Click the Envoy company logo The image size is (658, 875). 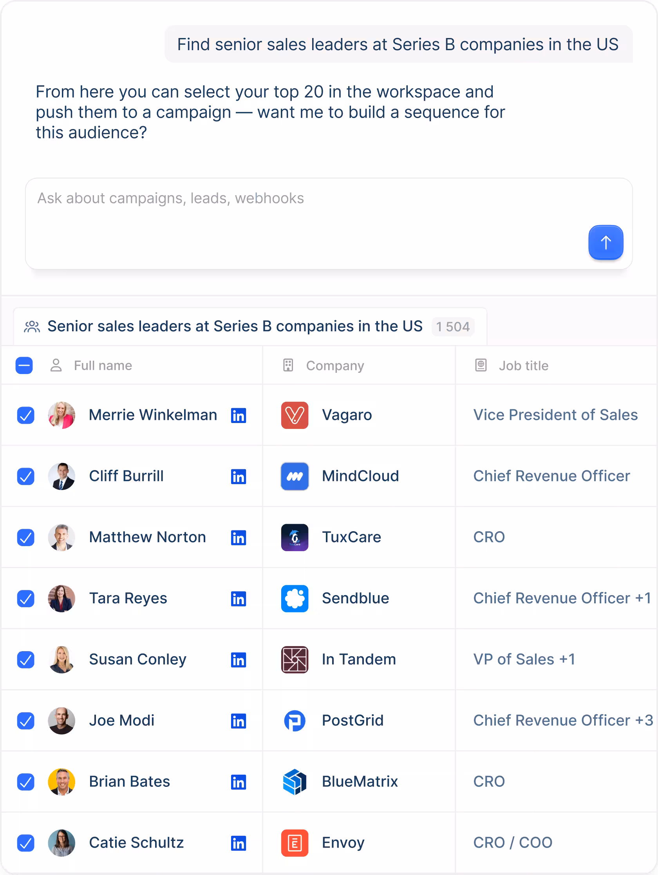pyautogui.click(x=295, y=843)
